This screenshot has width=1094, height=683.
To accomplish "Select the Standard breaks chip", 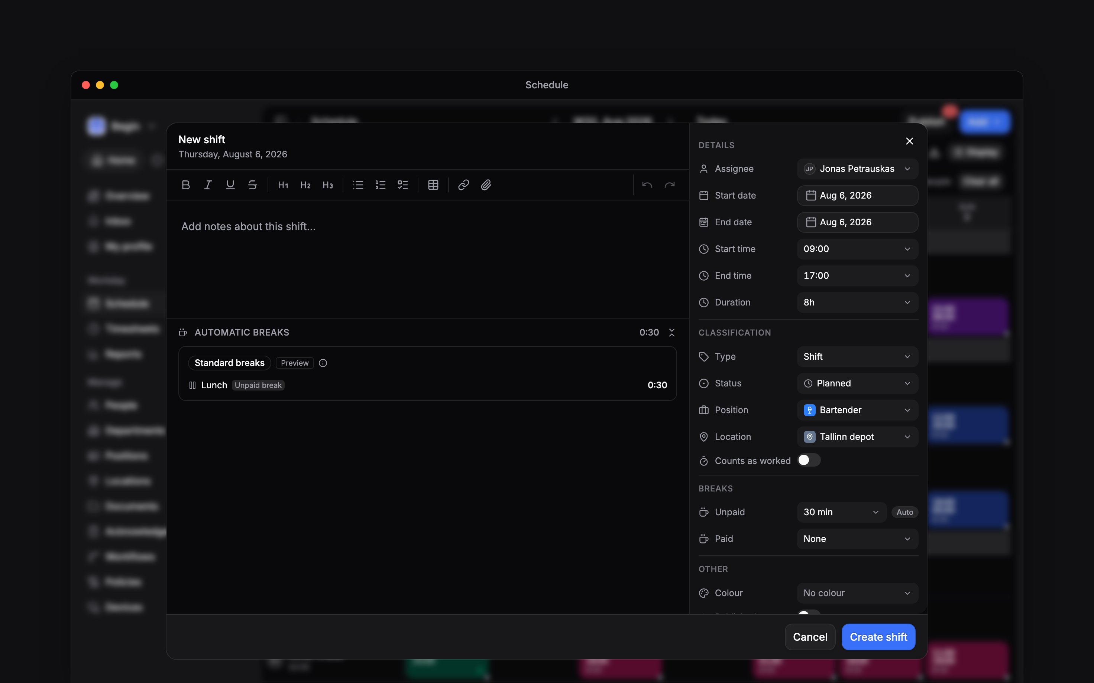I will (x=229, y=363).
